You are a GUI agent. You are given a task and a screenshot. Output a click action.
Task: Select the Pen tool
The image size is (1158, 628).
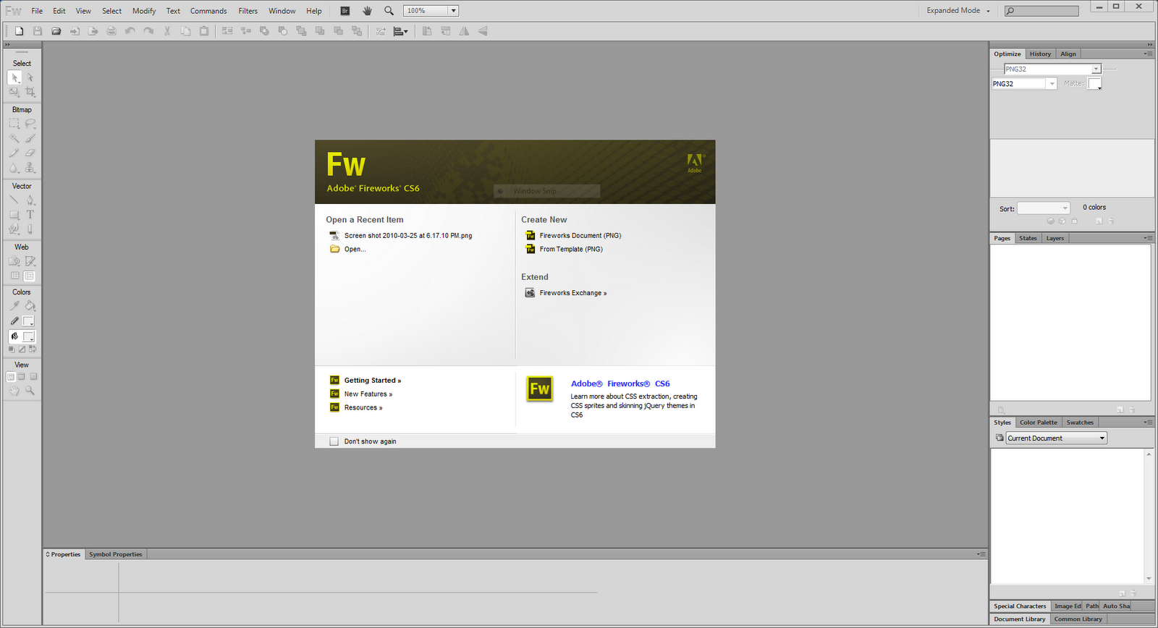point(30,200)
